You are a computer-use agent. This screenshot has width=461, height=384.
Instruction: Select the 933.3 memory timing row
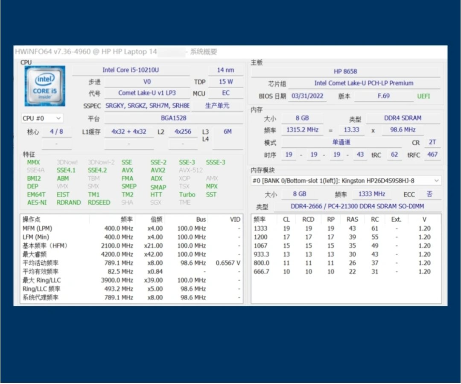(x=341, y=254)
